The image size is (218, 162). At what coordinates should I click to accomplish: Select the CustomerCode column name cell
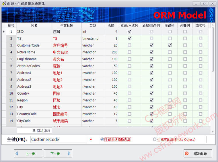[34, 45]
